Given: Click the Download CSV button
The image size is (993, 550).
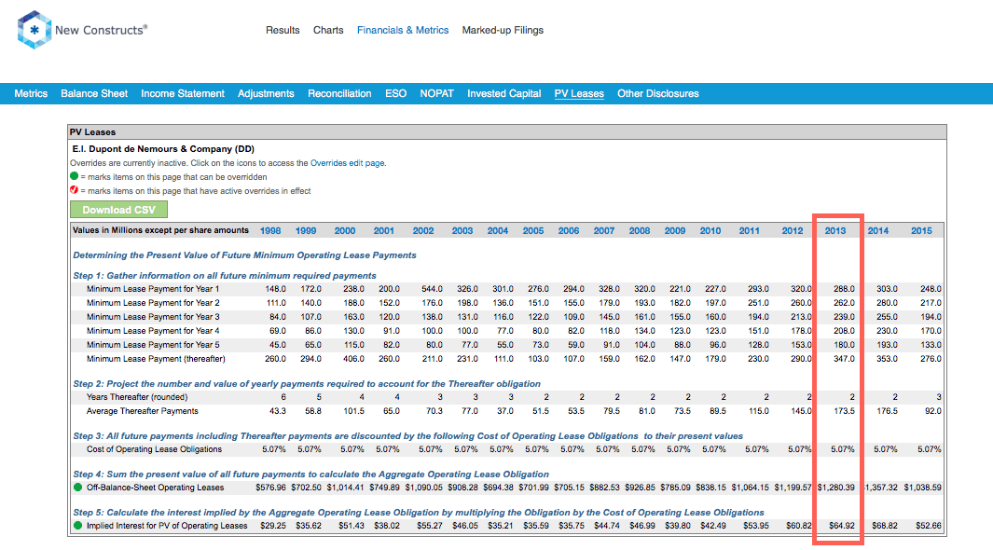Looking at the screenshot, I should [x=119, y=210].
